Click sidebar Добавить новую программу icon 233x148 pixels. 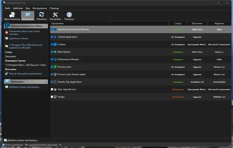pyautogui.click(x=6, y=87)
